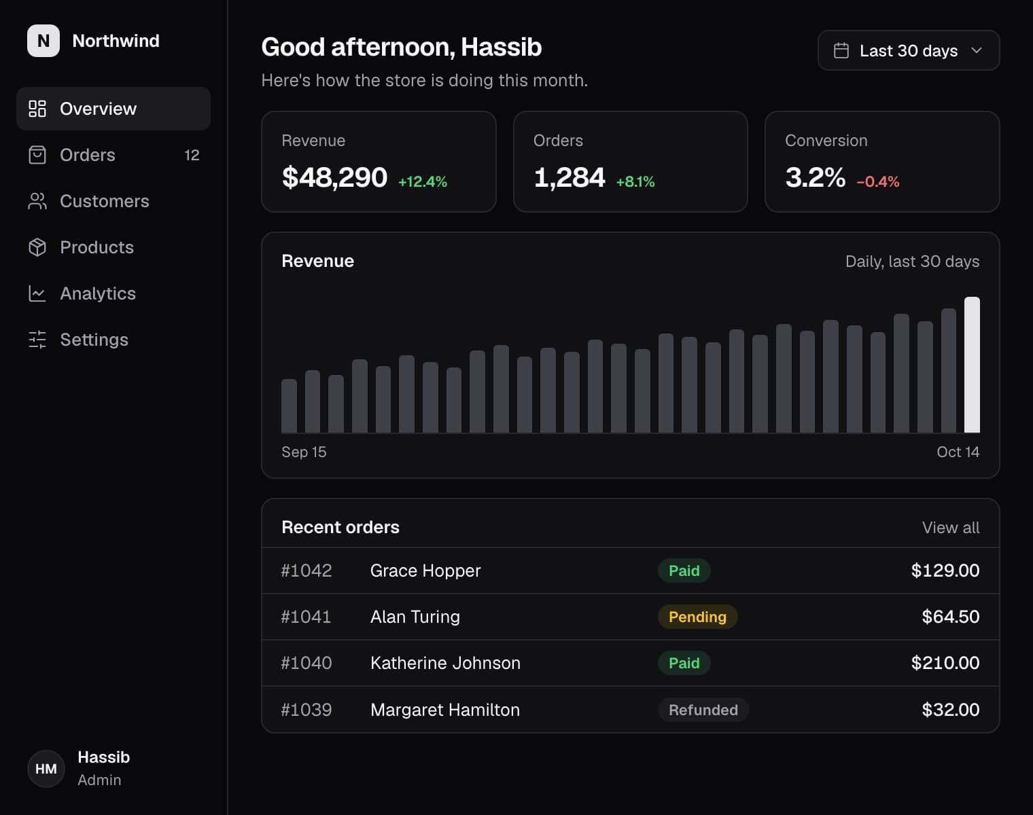Click customer name Alan Turing

[415, 617]
